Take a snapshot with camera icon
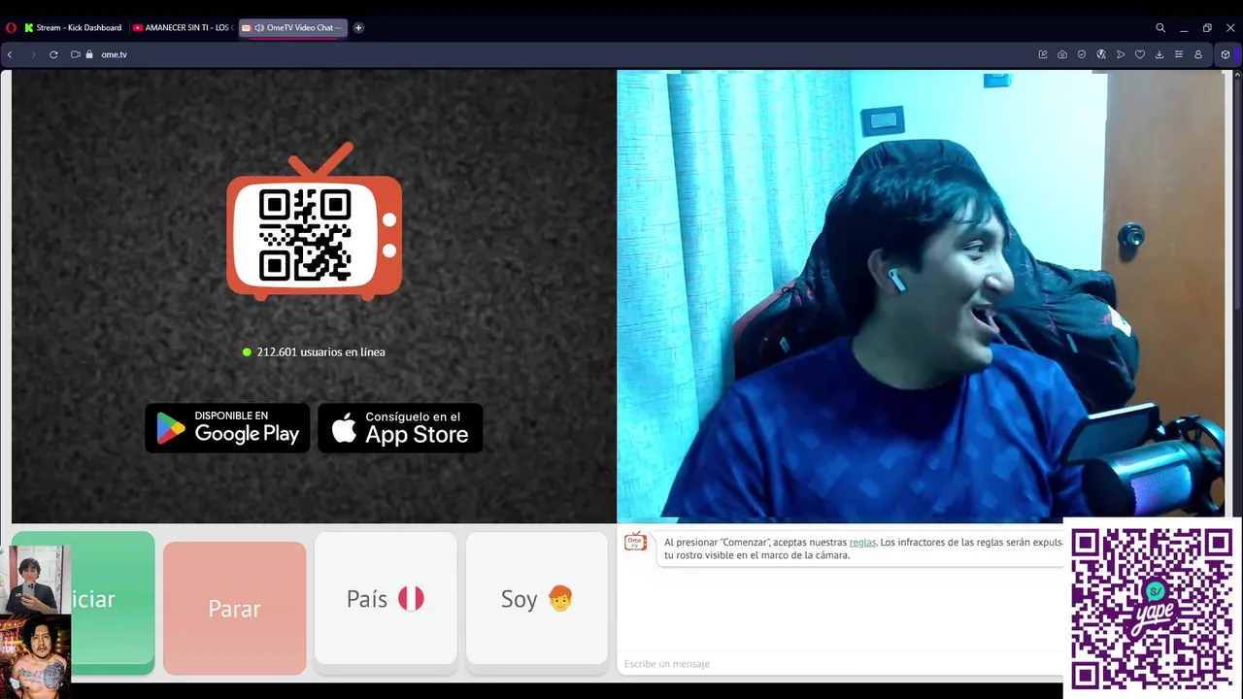Screen dimensions: 1243x699 1062,54
